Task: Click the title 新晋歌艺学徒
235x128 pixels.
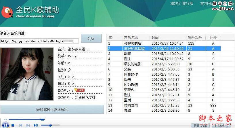Action: click(x=85, y=97)
